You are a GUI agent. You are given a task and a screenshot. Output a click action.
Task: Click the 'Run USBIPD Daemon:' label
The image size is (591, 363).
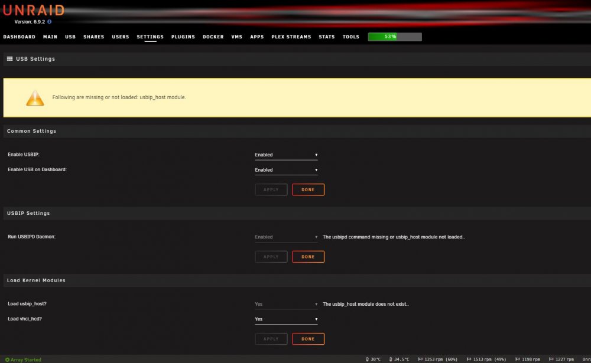tap(31, 237)
